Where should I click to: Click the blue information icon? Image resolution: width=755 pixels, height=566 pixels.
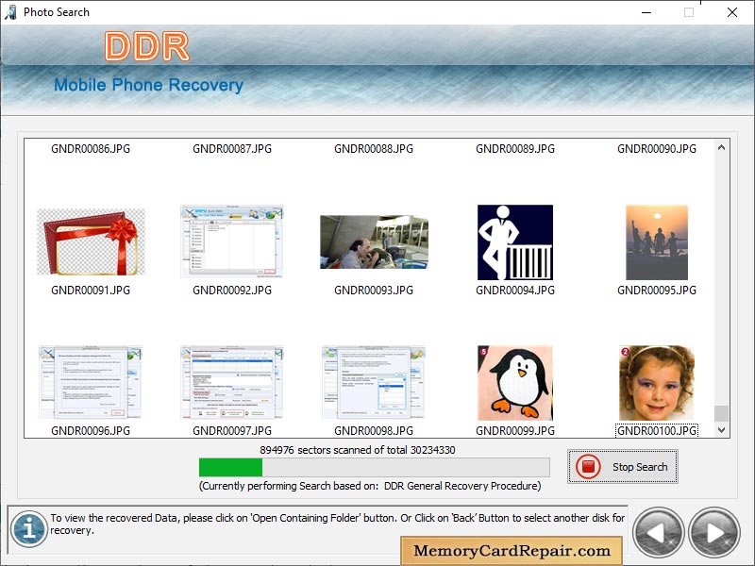(29, 529)
